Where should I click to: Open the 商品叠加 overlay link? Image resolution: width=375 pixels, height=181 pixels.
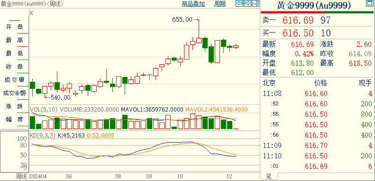point(193,4)
